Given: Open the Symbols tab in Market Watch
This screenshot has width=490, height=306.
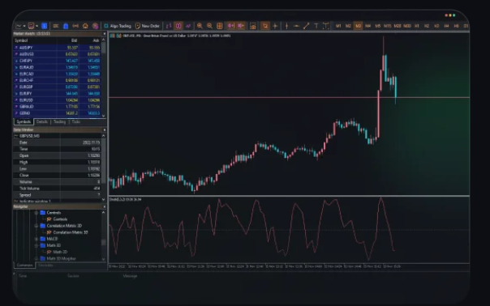Looking at the screenshot, I should coord(24,121).
